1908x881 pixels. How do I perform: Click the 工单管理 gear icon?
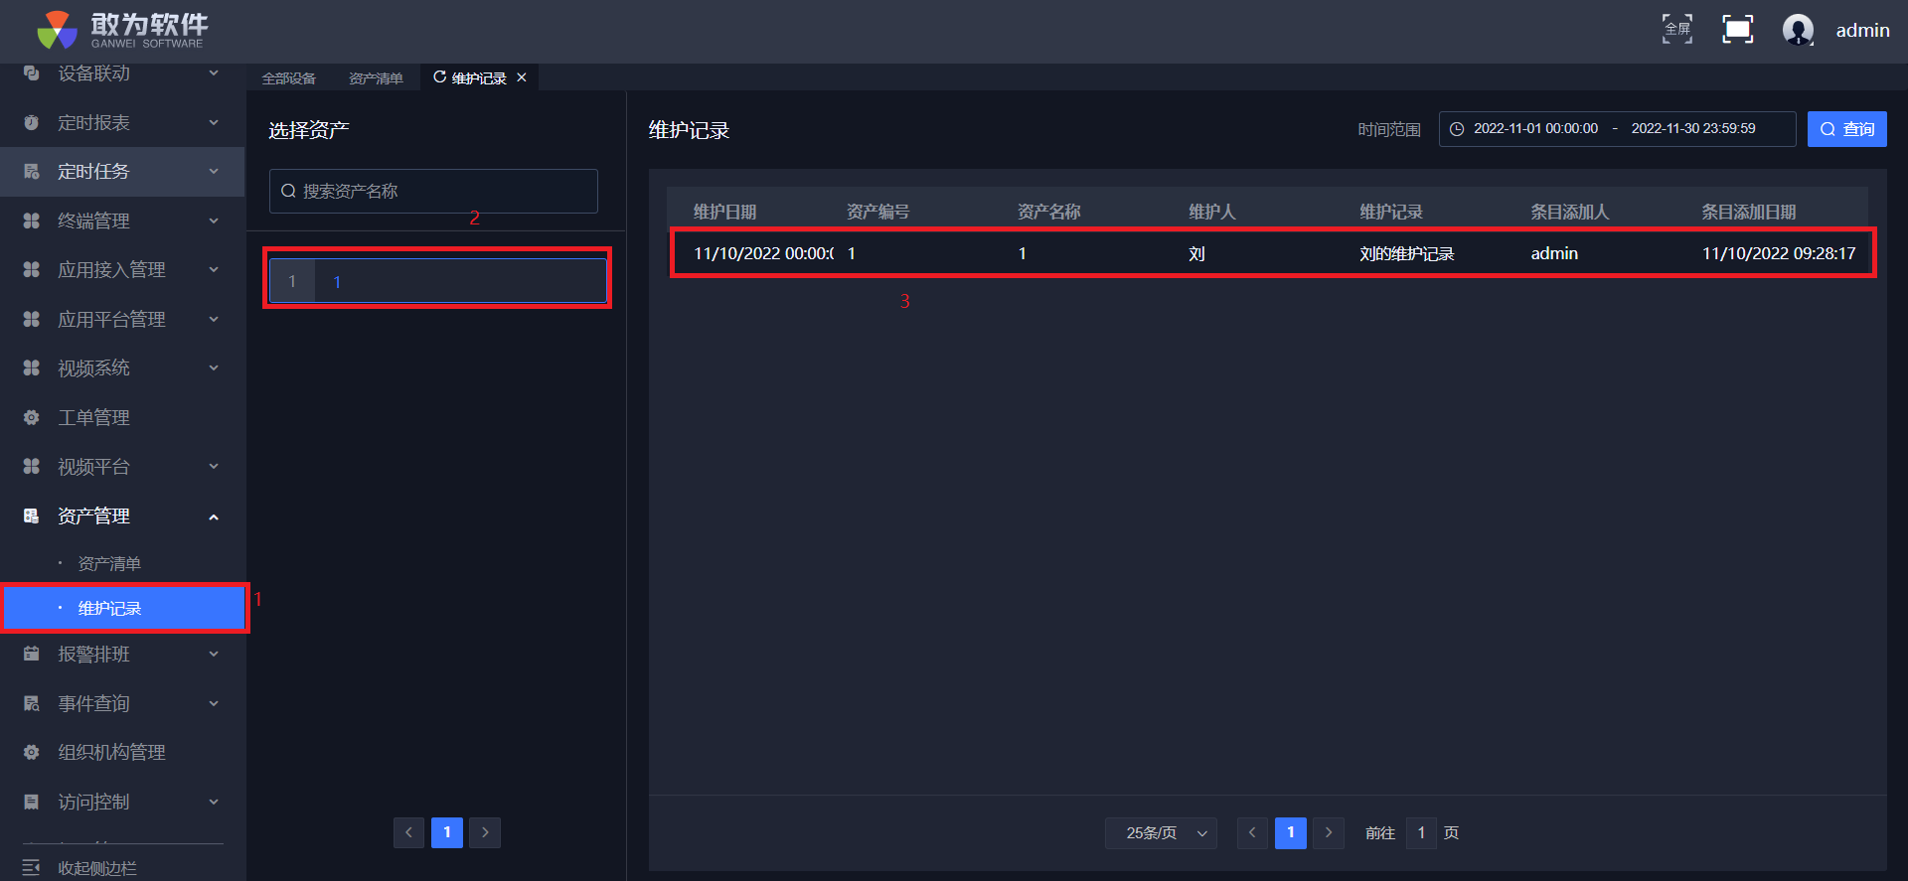32,417
